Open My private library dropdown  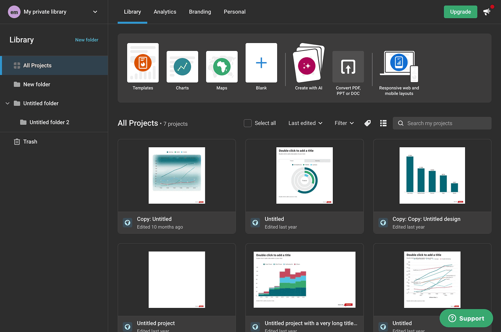53,12
